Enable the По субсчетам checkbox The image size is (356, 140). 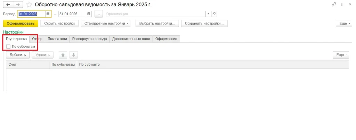(x=8, y=47)
